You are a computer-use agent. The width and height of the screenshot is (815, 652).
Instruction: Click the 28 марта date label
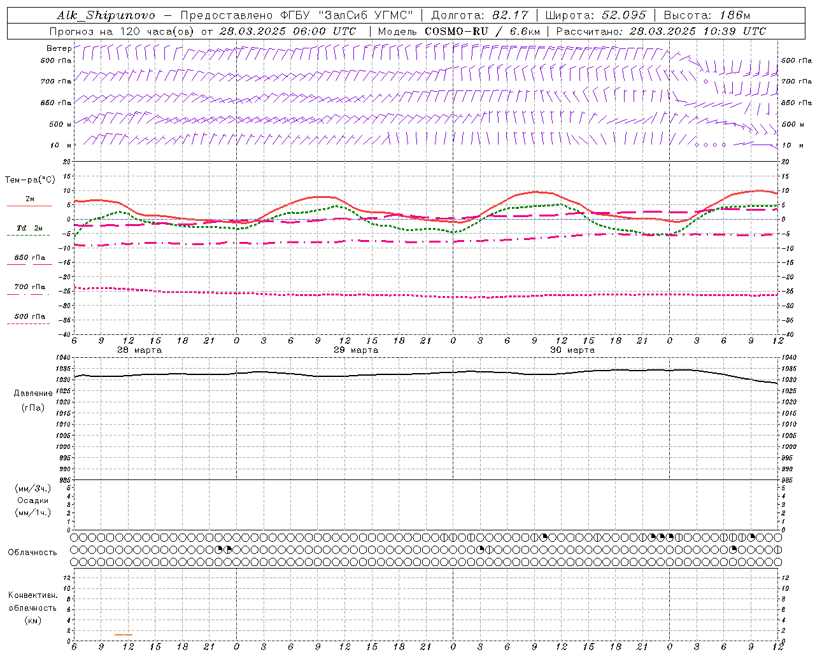(x=139, y=350)
